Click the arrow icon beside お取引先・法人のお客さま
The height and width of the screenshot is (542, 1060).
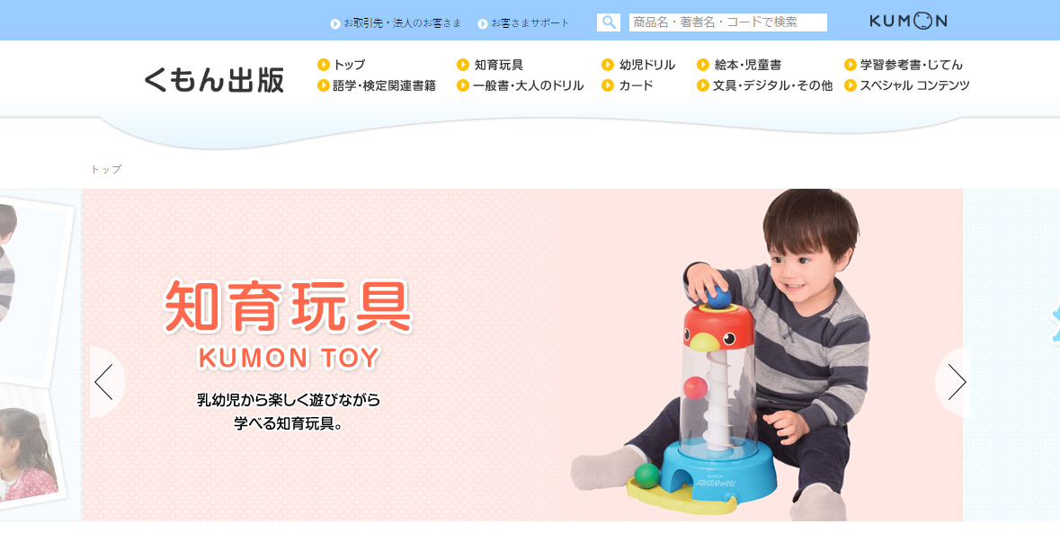click(335, 23)
